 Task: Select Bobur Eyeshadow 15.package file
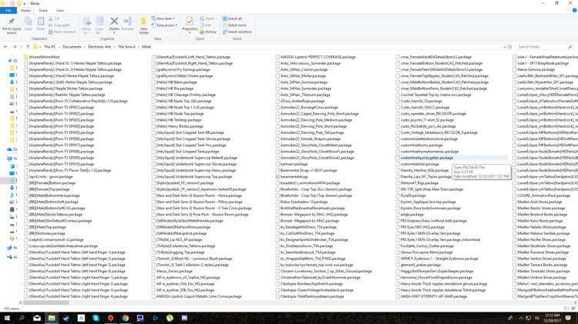point(304,202)
